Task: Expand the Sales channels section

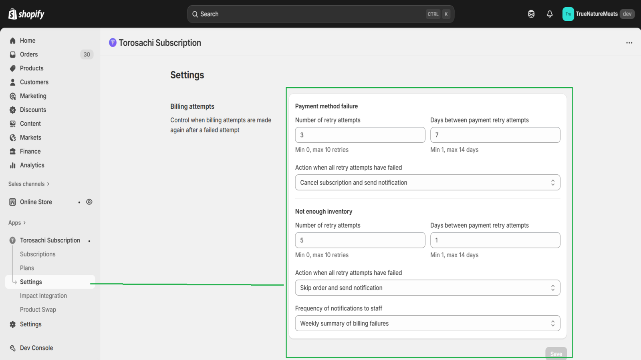Action: (x=29, y=184)
